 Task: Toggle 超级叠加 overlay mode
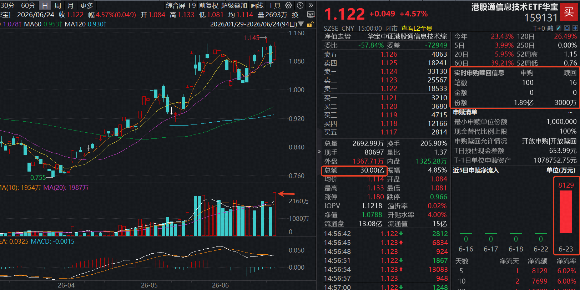tap(234, 5)
